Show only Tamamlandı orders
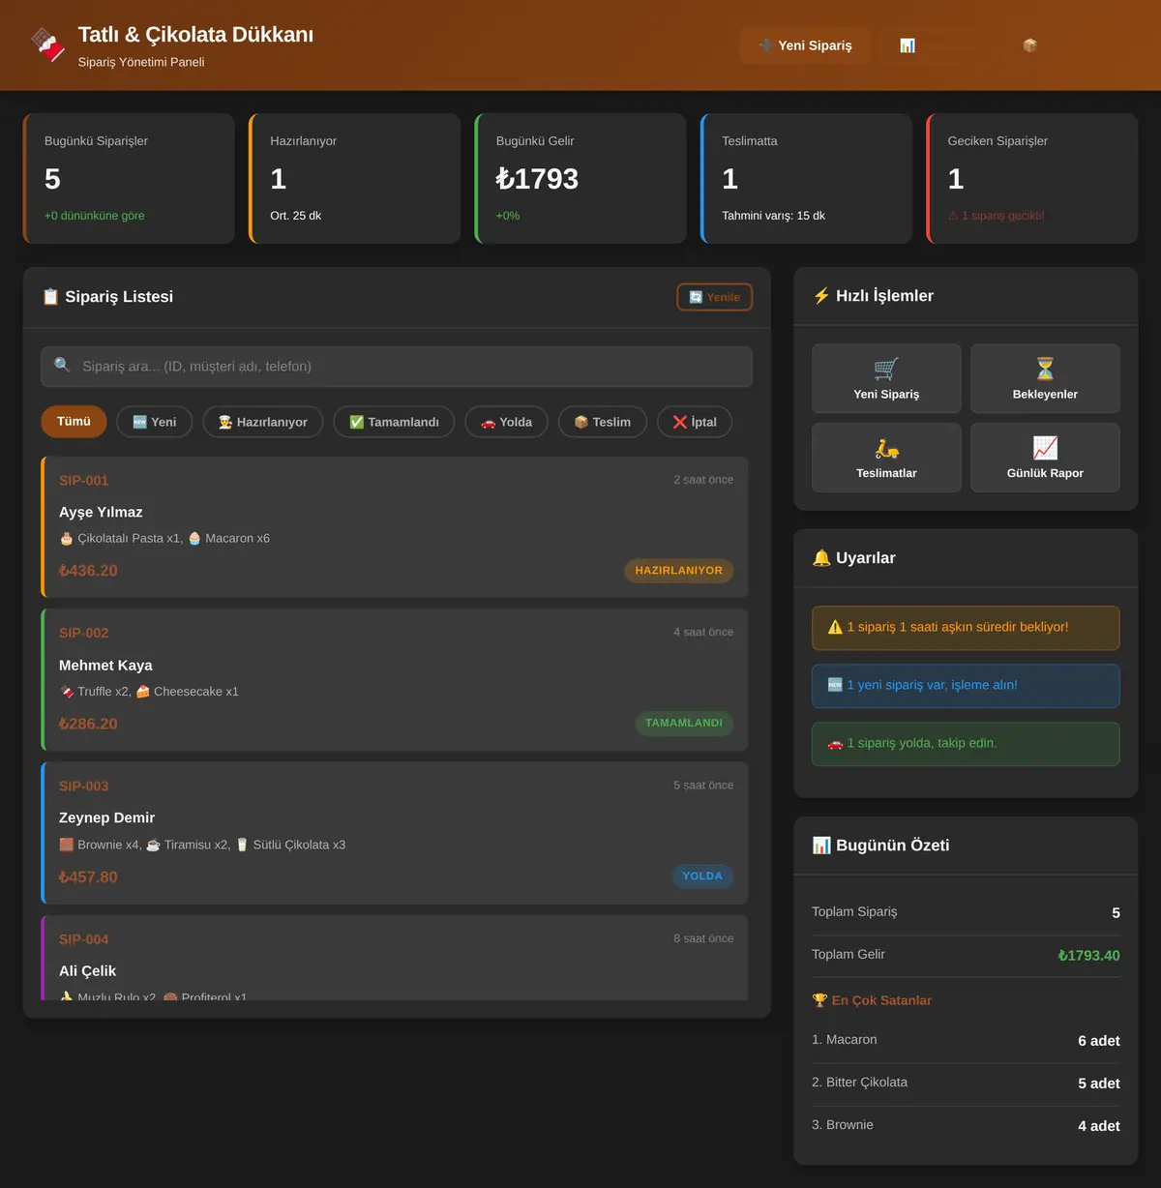 point(394,422)
